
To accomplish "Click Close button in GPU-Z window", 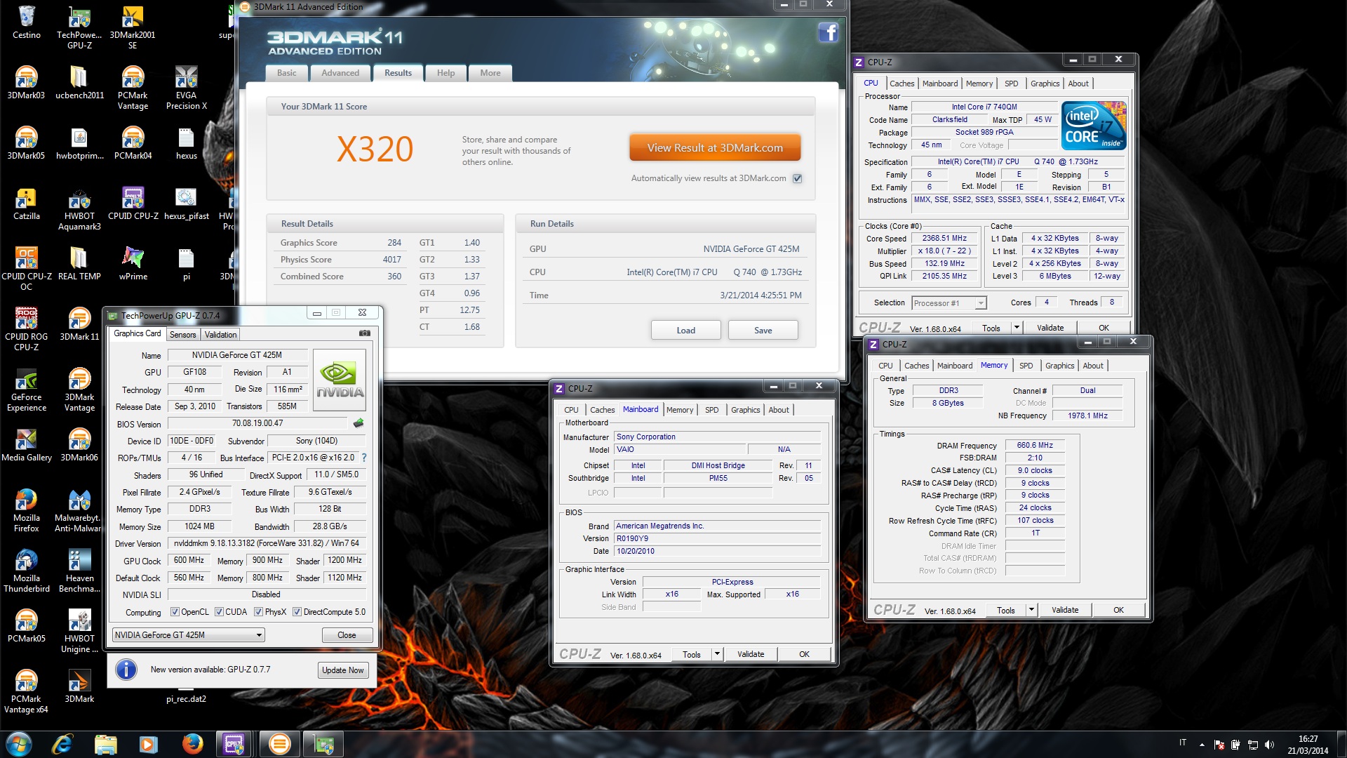I will click(347, 635).
